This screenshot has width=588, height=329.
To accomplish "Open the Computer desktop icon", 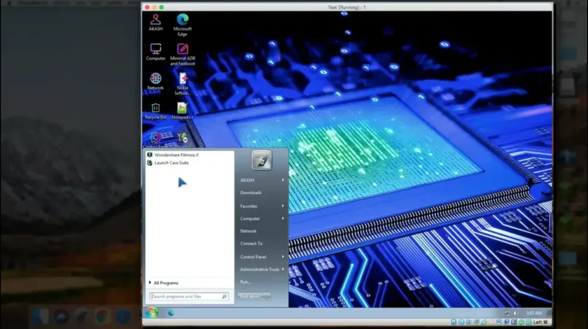I will (x=156, y=49).
